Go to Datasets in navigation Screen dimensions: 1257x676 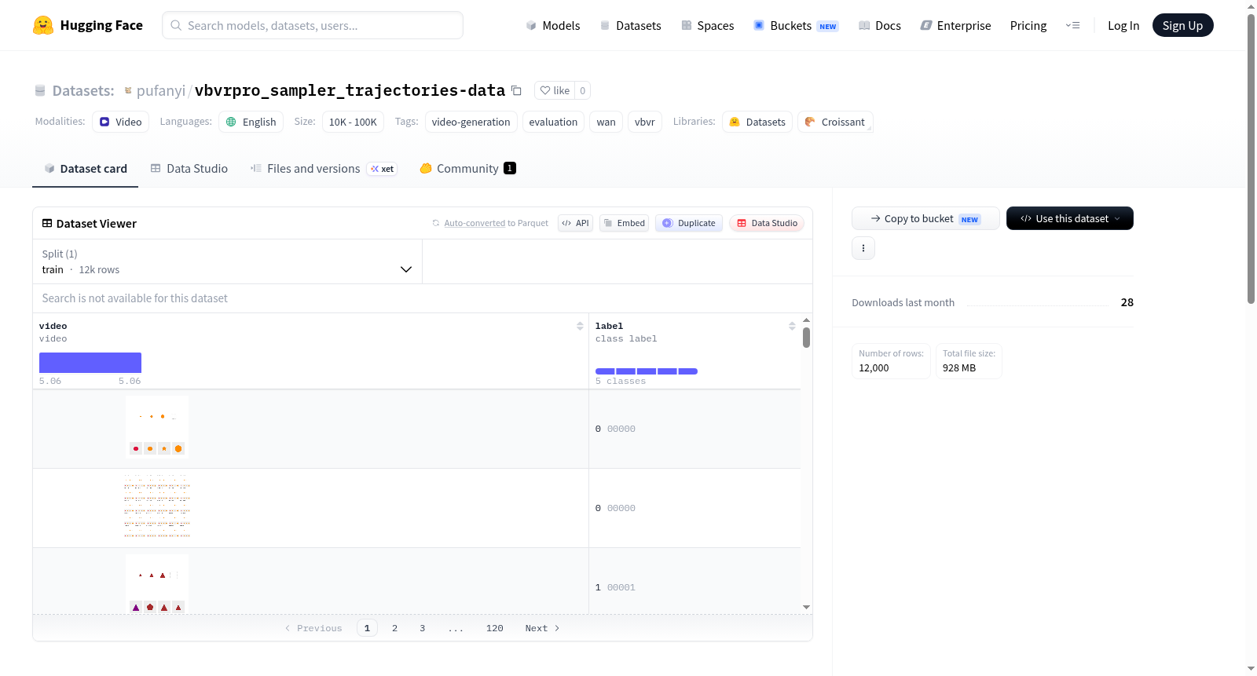(x=630, y=25)
